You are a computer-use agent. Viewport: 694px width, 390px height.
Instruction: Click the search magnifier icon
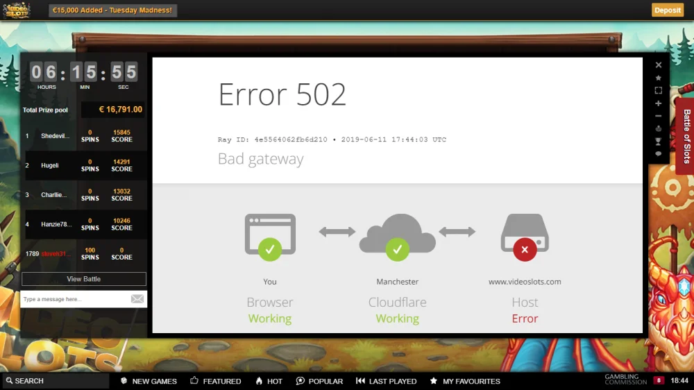[x=9, y=381]
